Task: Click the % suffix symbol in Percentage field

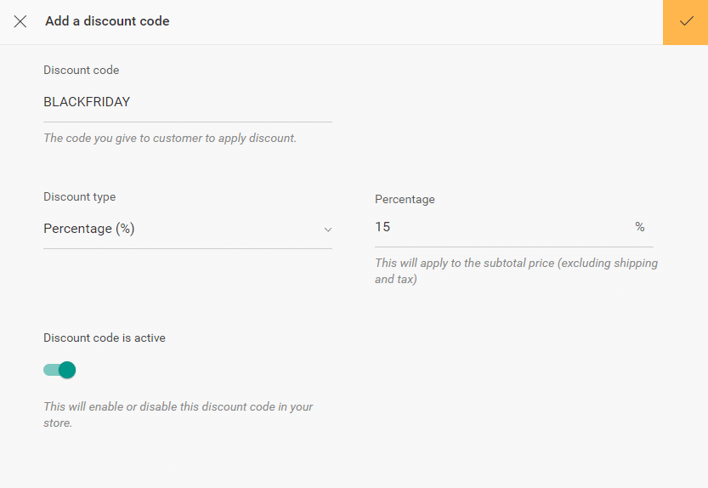Action: 640,227
